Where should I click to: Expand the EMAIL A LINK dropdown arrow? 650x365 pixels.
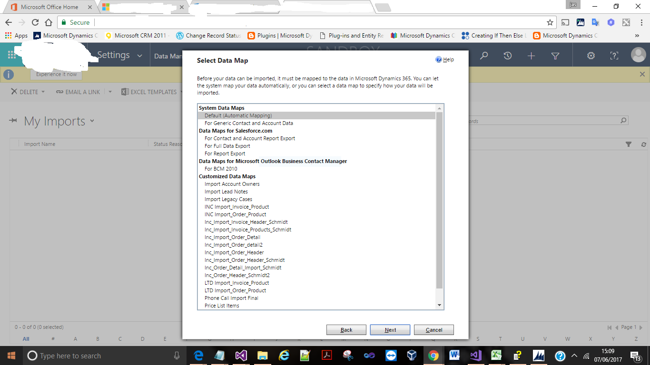(110, 92)
